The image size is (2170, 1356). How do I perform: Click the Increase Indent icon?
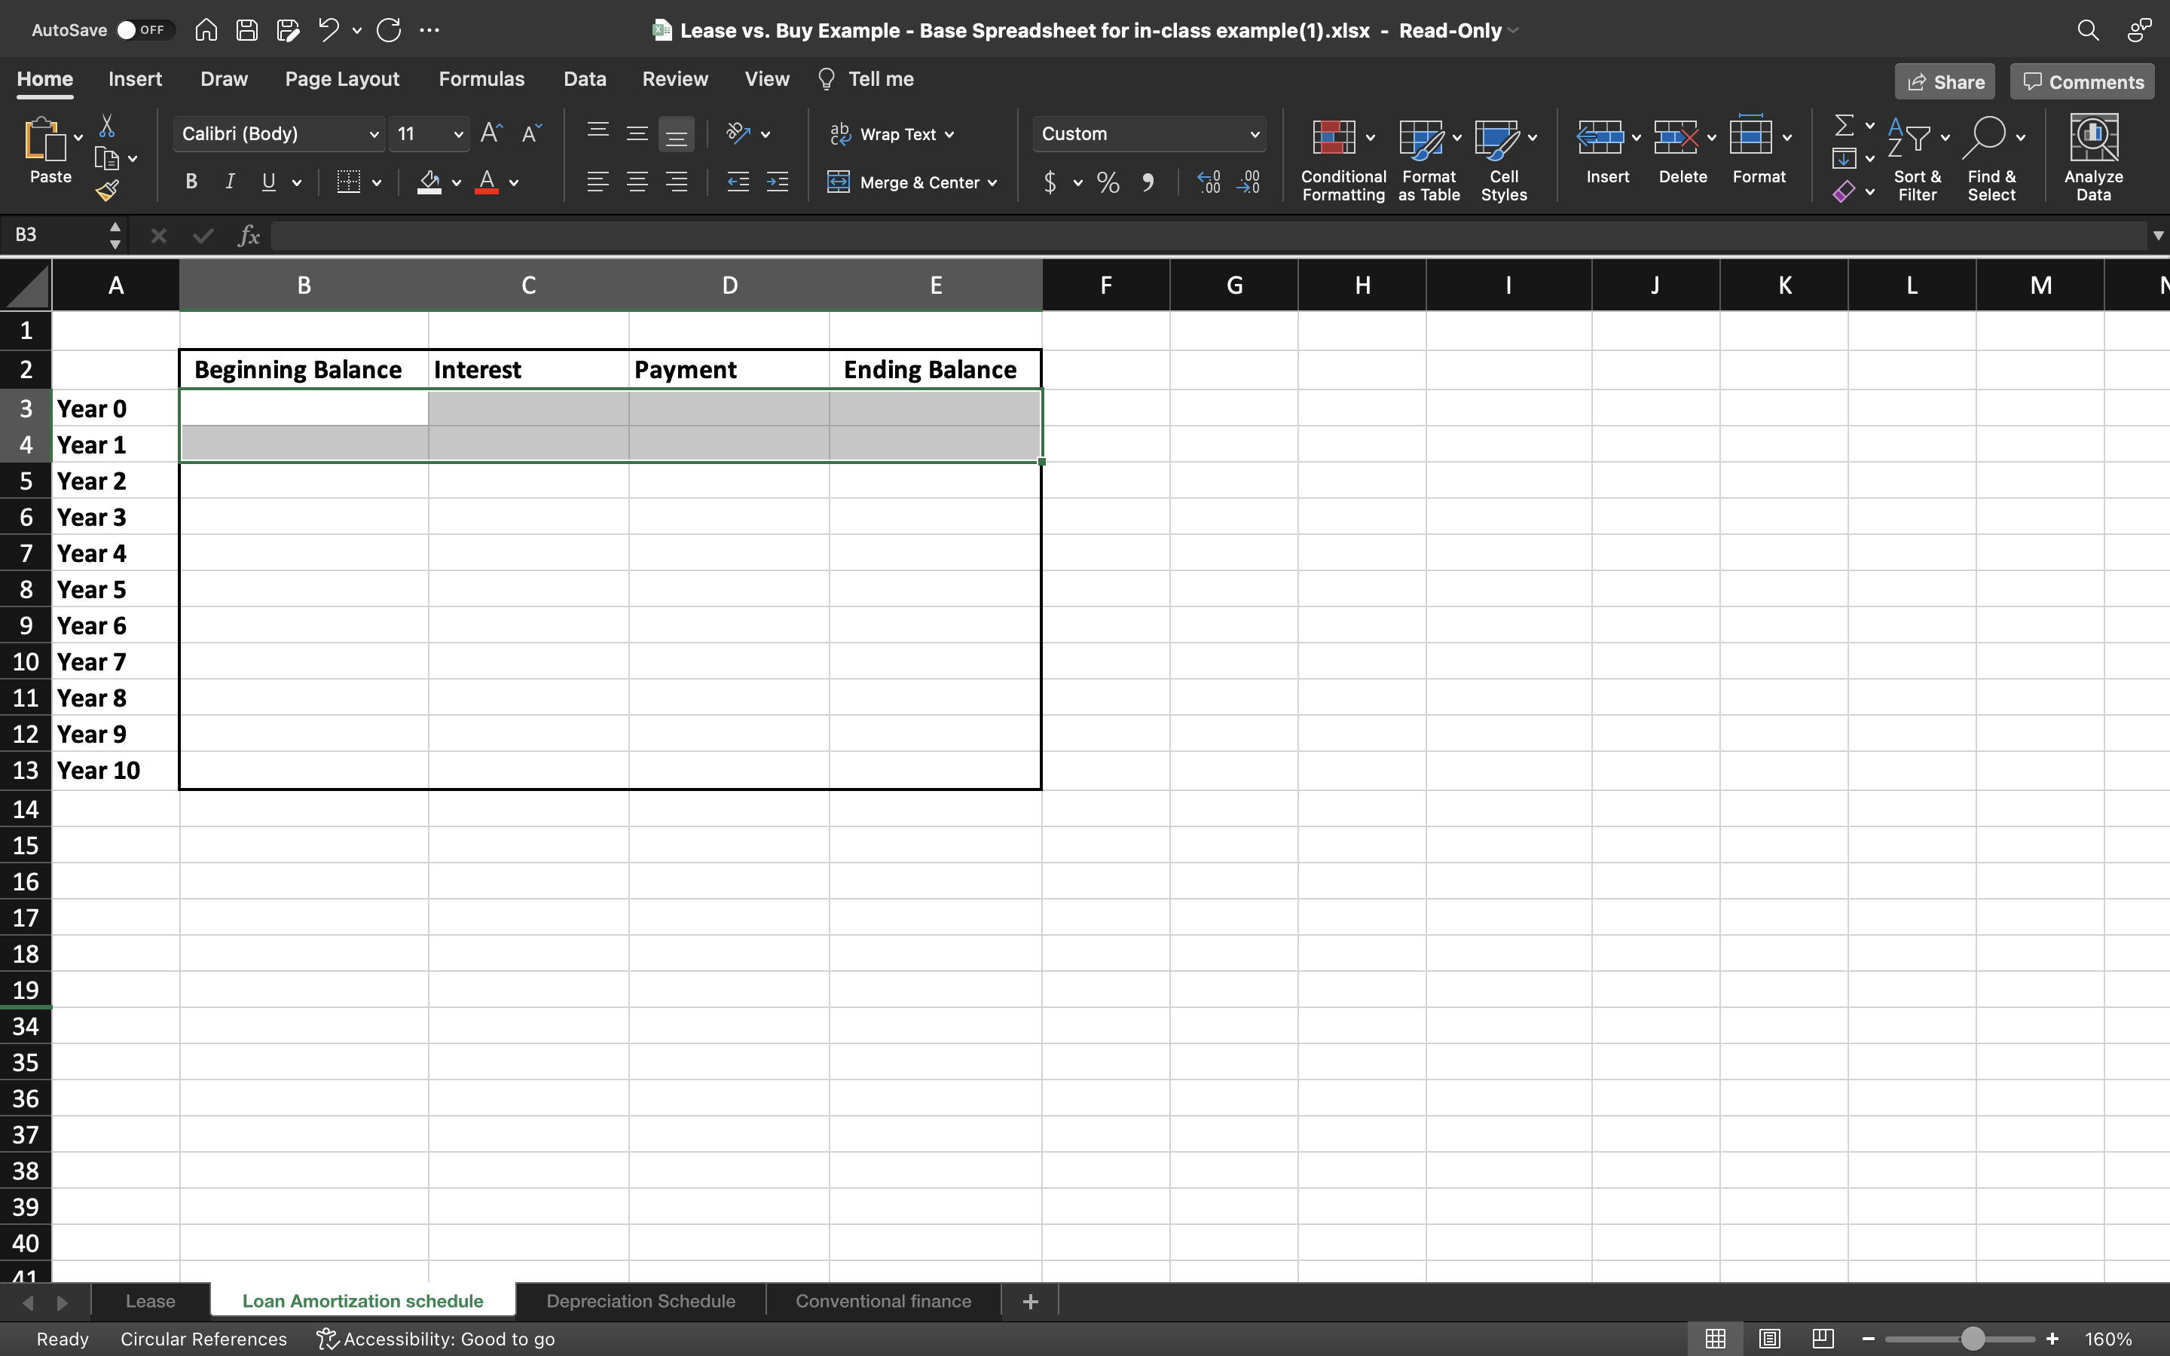click(778, 183)
